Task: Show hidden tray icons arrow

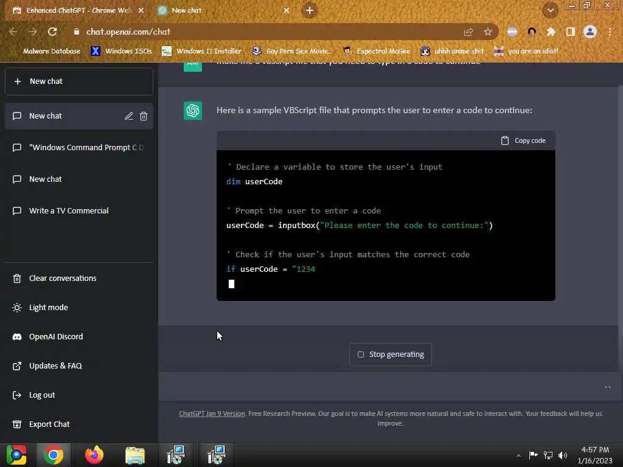Action: pos(518,455)
